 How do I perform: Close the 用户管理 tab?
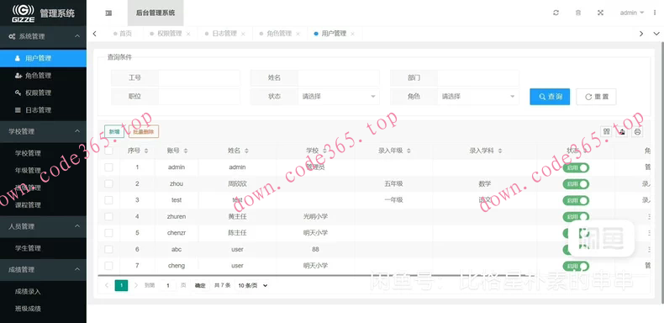[x=352, y=34]
